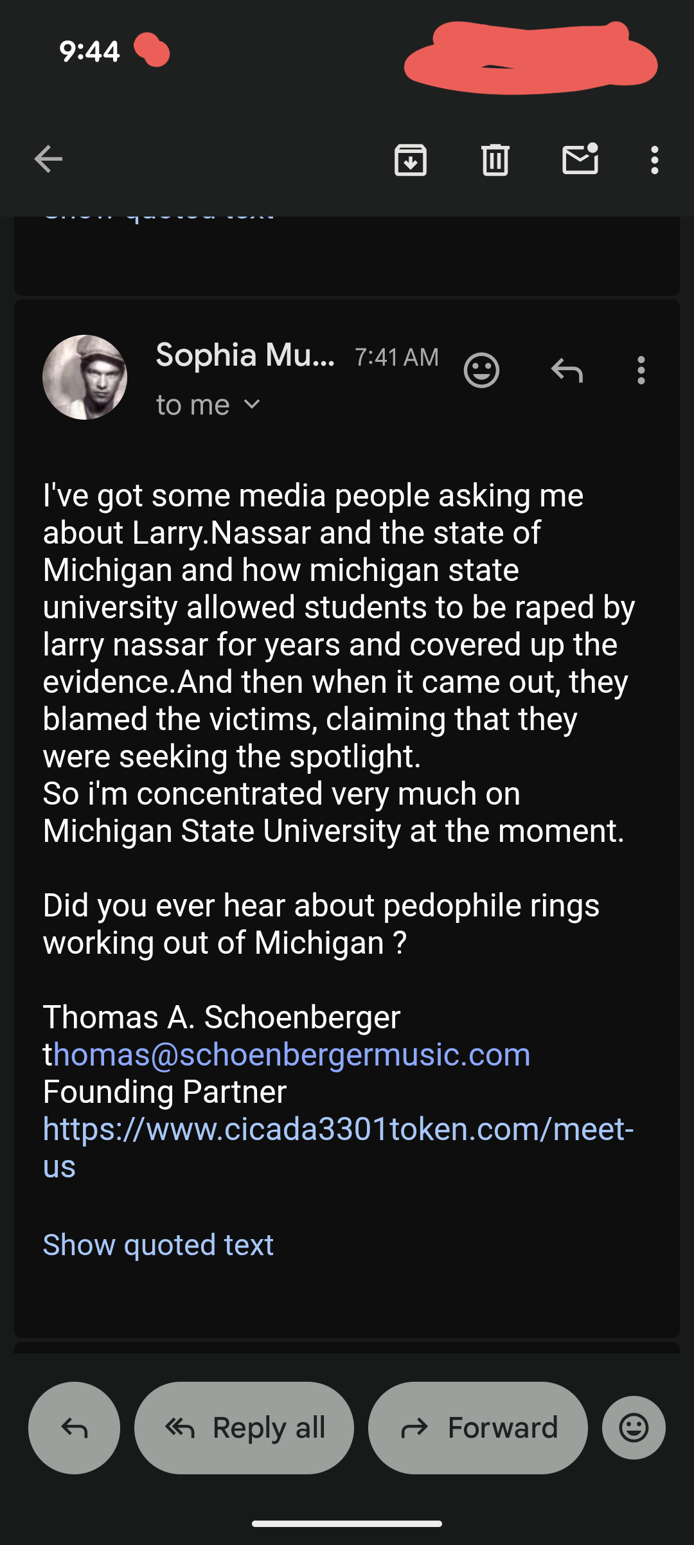The image size is (694, 1545).
Task: Tap the home gesture bar
Action: (x=347, y=1524)
